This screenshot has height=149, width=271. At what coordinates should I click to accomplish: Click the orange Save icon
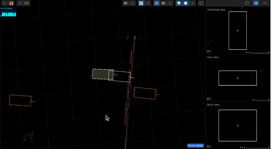(x=11, y=3)
